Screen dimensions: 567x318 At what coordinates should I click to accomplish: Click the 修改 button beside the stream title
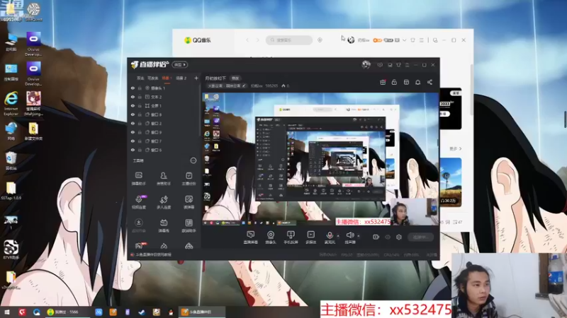(x=235, y=78)
